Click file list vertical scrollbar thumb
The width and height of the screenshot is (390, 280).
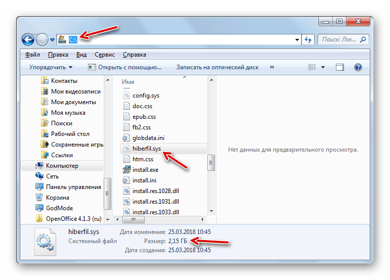tap(211, 163)
